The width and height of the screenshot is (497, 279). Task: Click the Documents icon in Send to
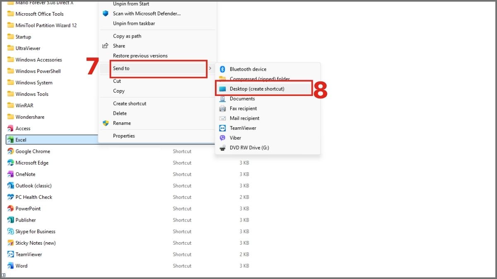[x=222, y=99]
